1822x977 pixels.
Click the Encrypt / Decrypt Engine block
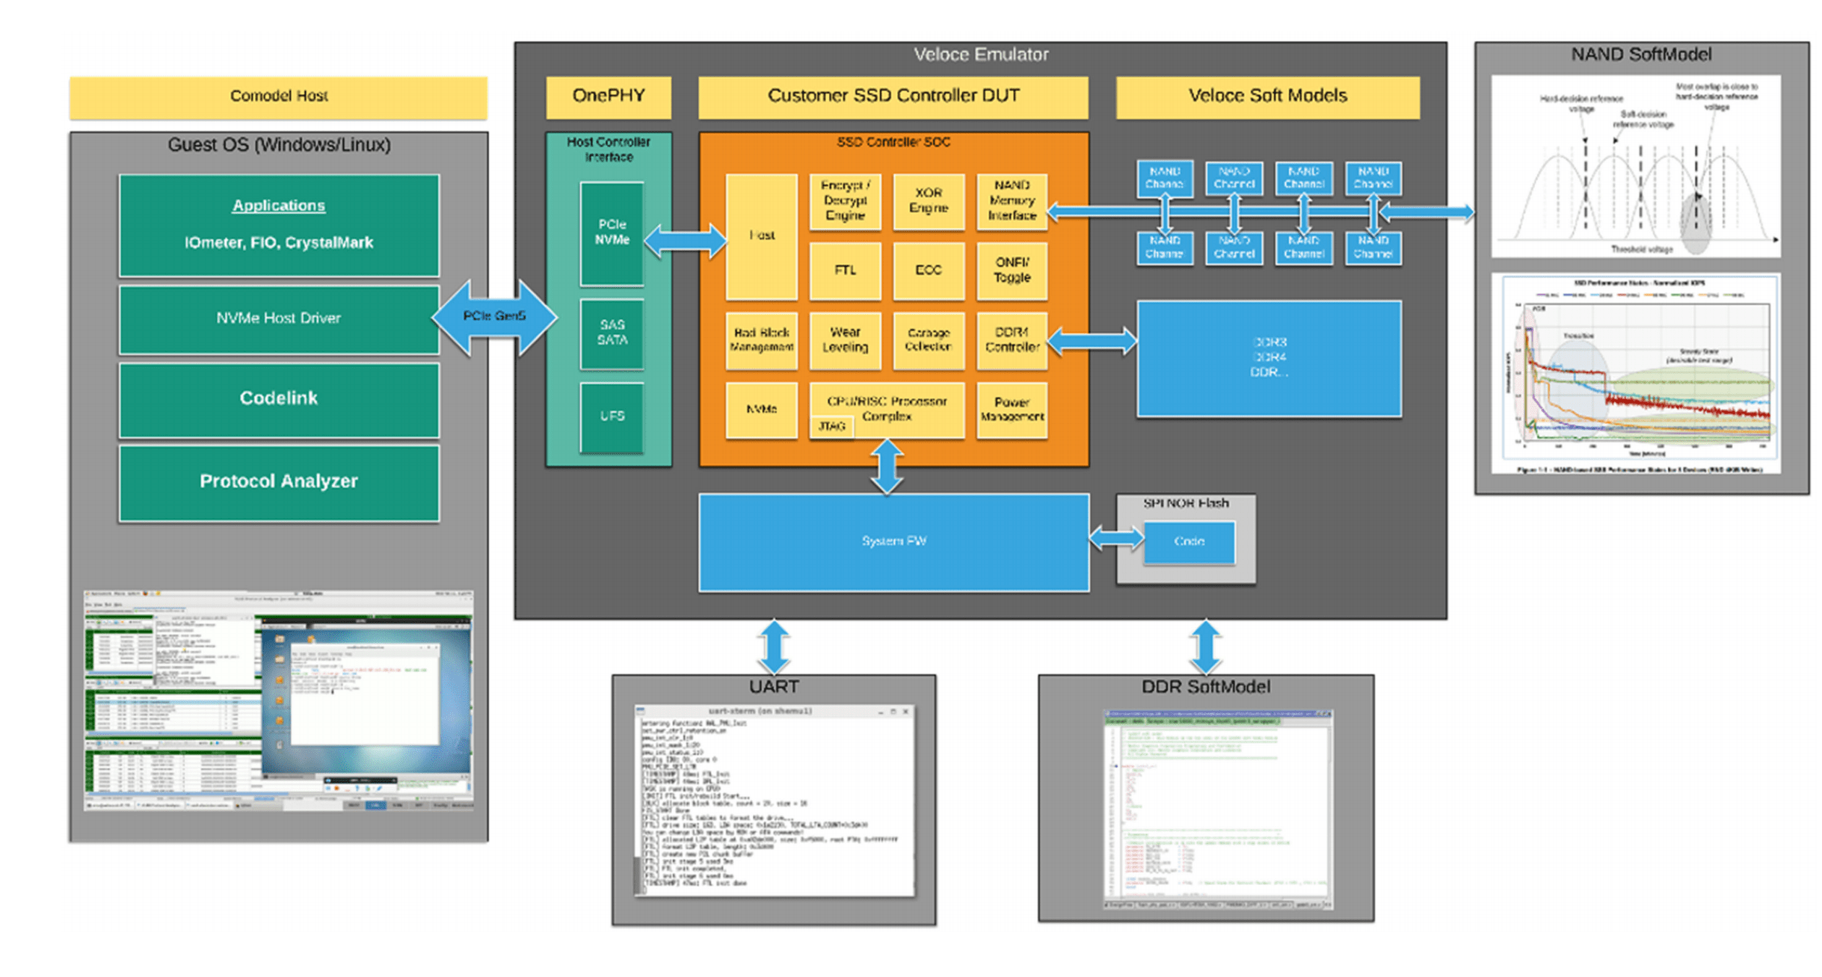pyautogui.click(x=845, y=201)
